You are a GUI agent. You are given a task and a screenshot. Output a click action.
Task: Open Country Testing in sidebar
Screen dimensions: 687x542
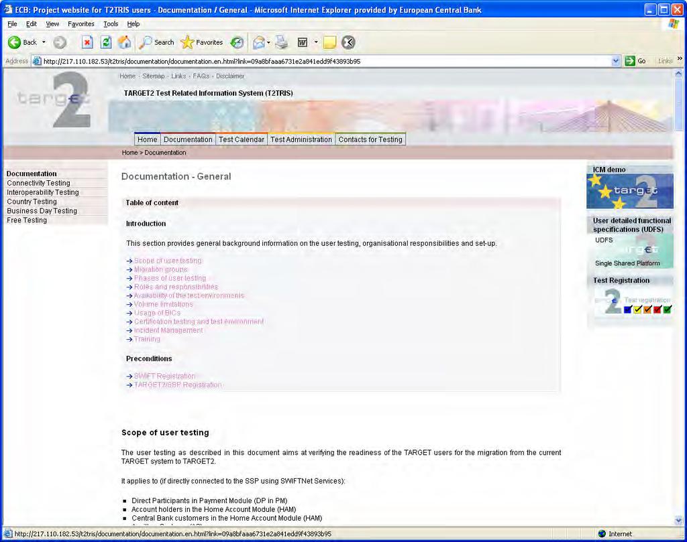pyautogui.click(x=32, y=202)
